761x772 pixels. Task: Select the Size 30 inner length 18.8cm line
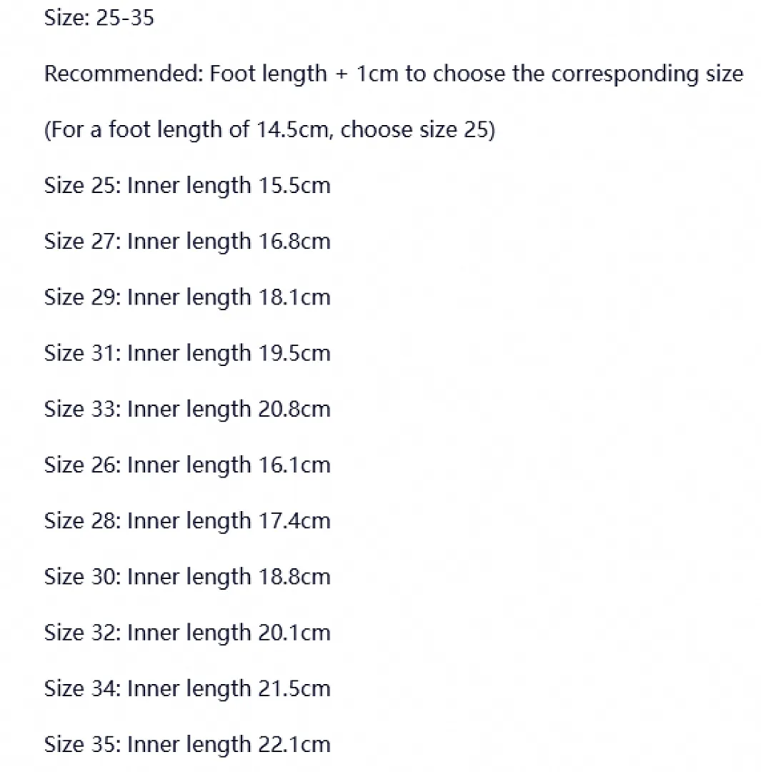click(187, 577)
